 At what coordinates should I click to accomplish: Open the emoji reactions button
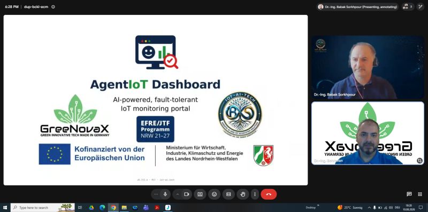tap(215, 194)
